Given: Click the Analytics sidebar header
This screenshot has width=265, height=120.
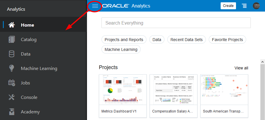Looking at the screenshot, I should click(16, 9).
